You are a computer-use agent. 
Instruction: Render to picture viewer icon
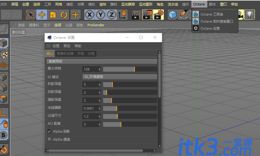point(148,15)
